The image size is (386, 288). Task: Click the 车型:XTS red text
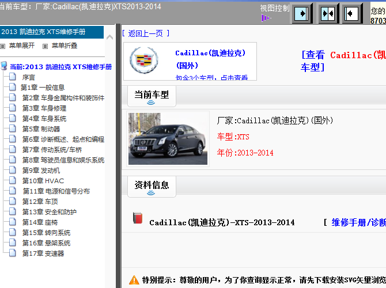233,137
